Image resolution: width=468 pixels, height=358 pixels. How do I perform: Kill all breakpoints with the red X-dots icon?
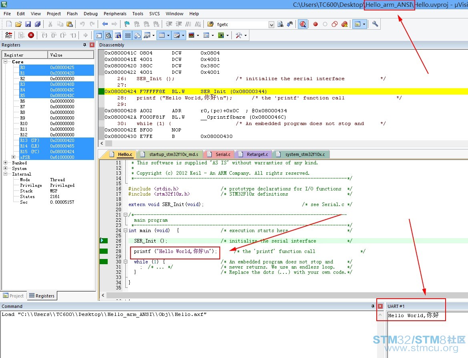point(344,24)
